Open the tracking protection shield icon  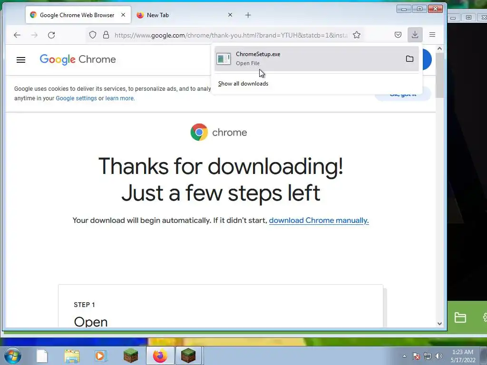(93, 35)
